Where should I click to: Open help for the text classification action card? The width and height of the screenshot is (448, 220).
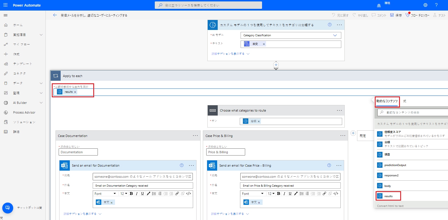click(x=330, y=25)
